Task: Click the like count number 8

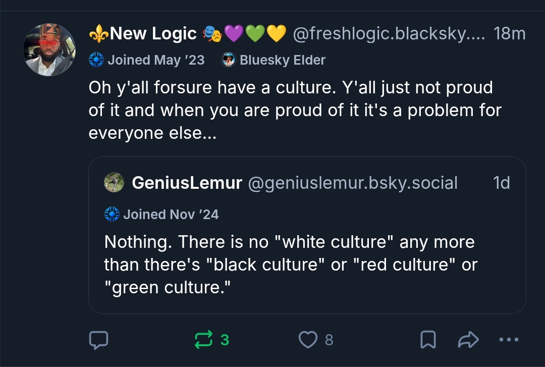Action: 329,340
